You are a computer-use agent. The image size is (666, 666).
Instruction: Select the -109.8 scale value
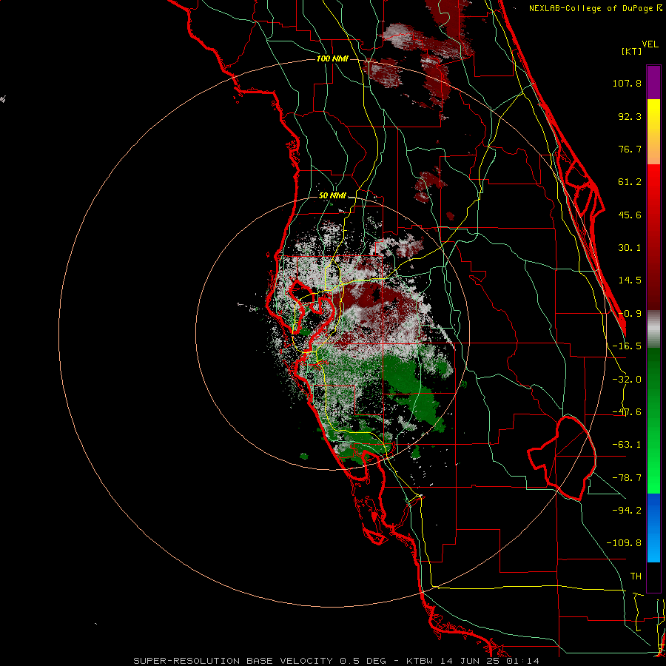point(624,543)
